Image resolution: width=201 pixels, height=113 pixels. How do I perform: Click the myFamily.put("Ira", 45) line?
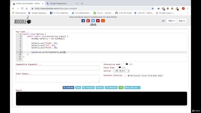[x=44, y=45]
